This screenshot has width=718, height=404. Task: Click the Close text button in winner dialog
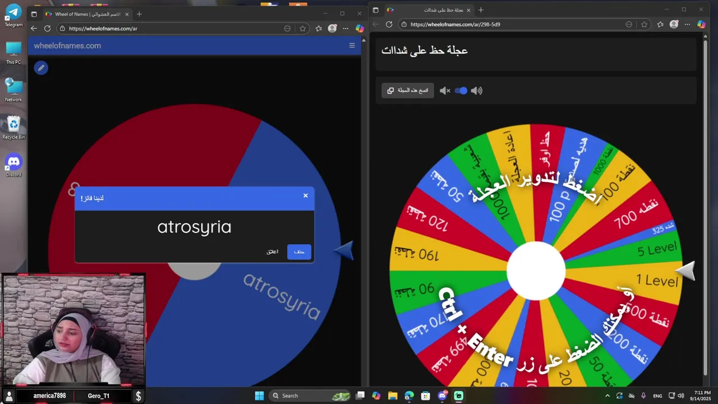tap(273, 252)
